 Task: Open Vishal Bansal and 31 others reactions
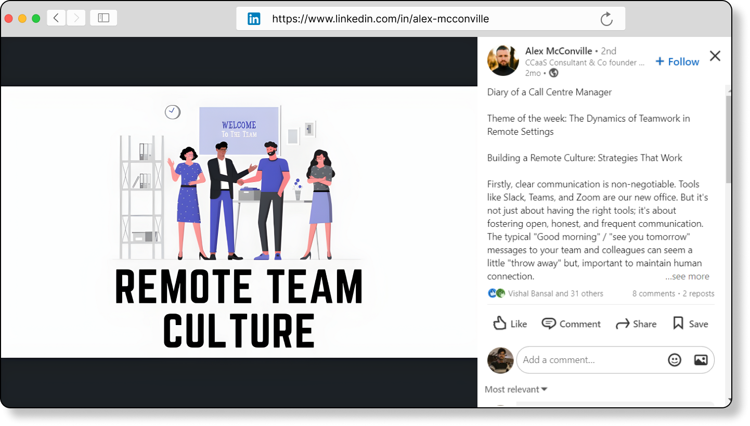(x=555, y=293)
